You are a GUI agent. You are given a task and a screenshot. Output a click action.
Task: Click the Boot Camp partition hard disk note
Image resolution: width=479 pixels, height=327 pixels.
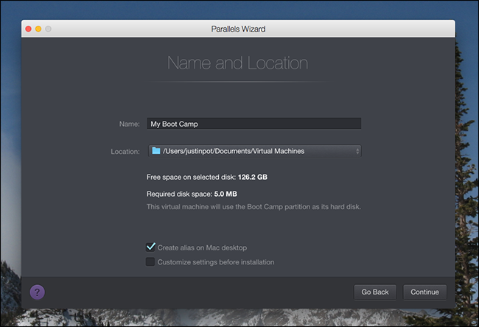254,207
